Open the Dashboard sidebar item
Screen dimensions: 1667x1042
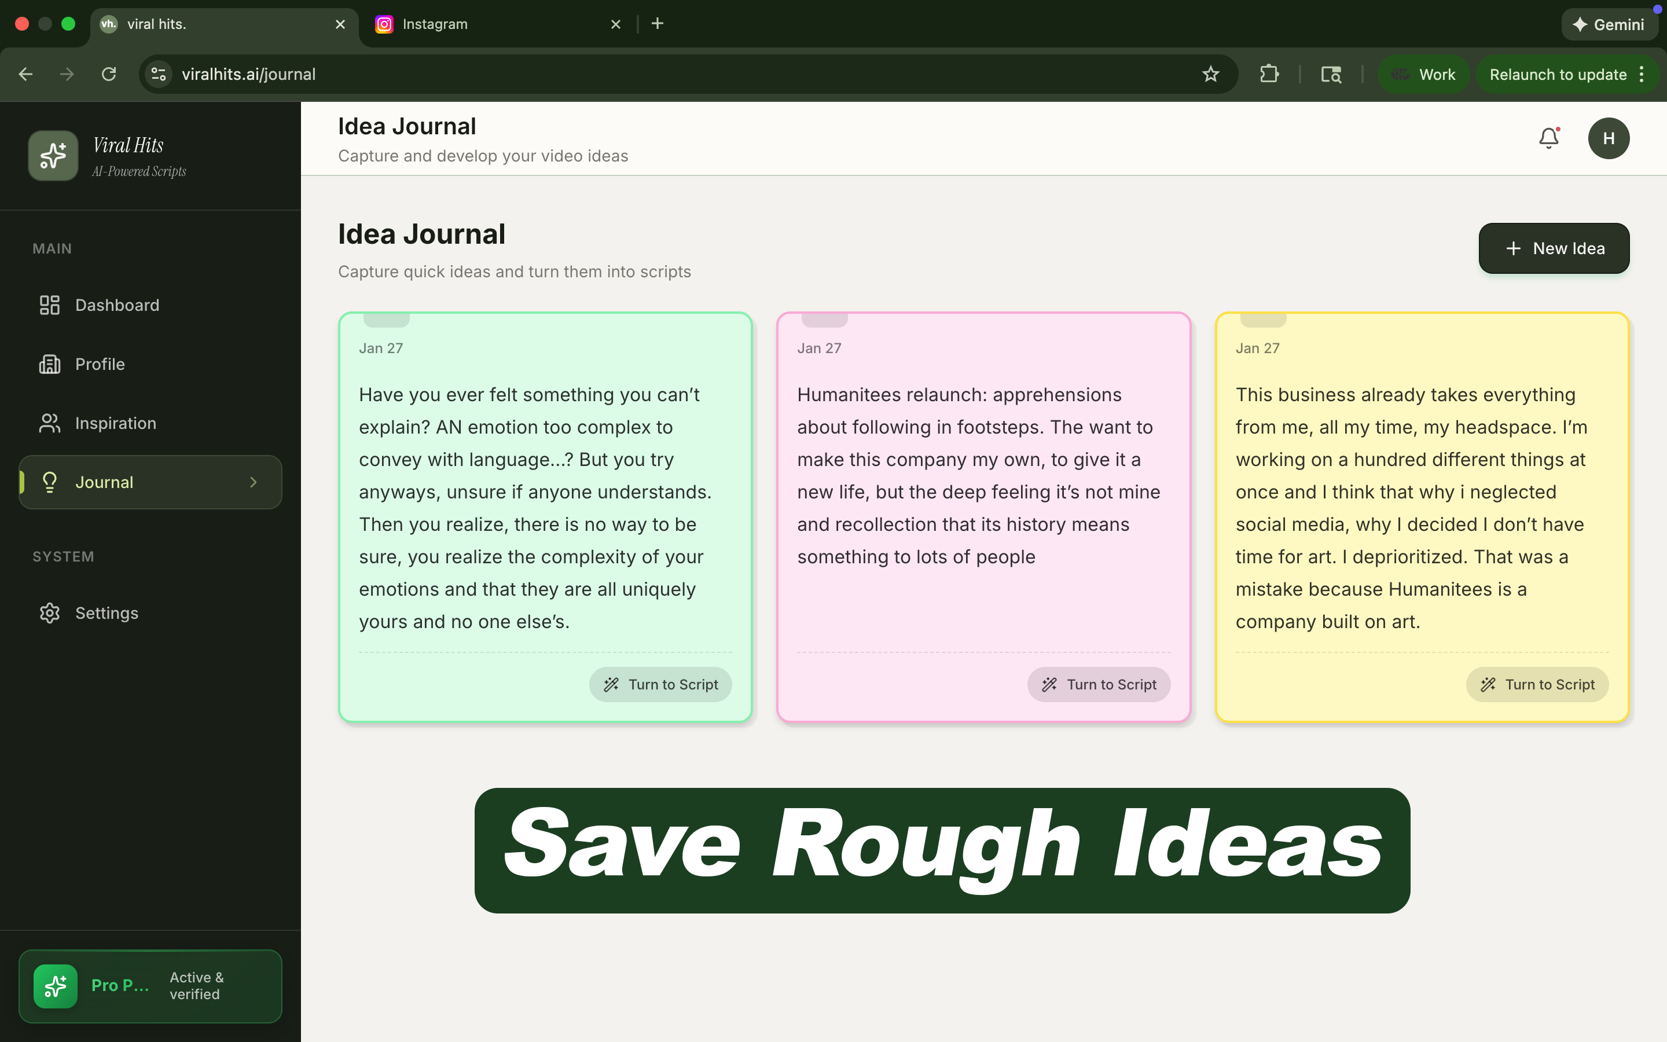coord(117,305)
